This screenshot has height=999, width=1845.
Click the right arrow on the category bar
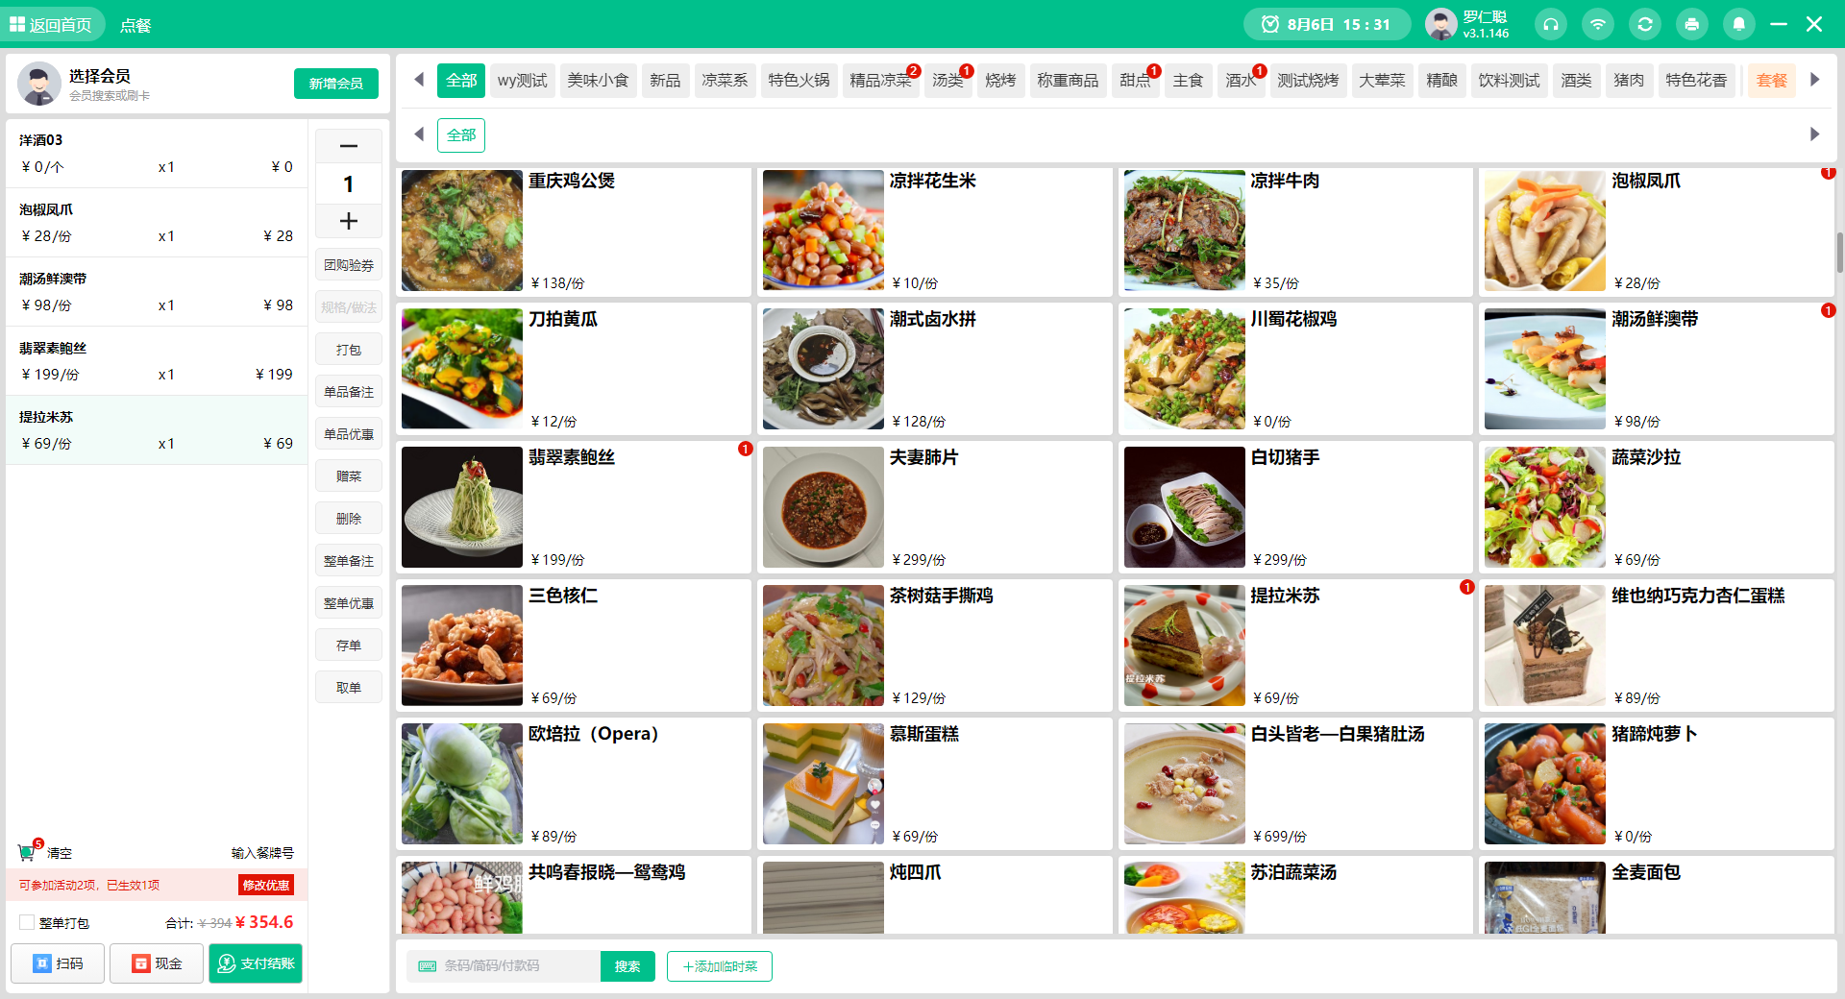[x=1815, y=80]
